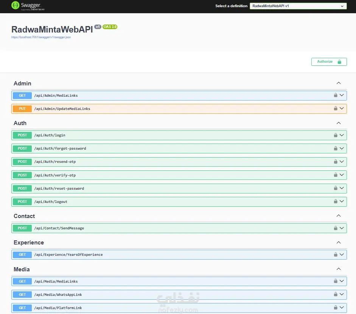Click lock icon on /api/Auth/logout row
The height and width of the screenshot is (314, 356).
pyautogui.click(x=336, y=201)
